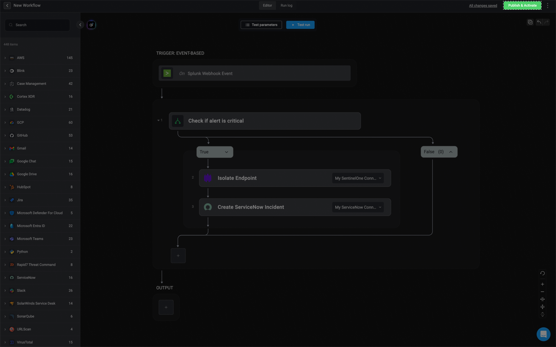Click Publish & Activate
556x347 pixels.
click(522, 5)
